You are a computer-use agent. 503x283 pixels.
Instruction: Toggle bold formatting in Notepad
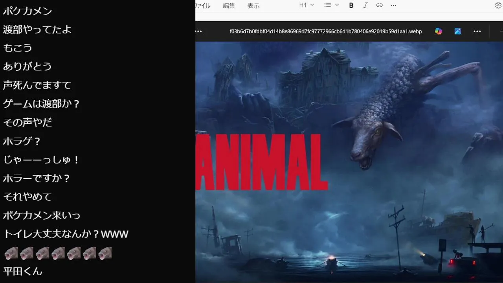[x=351, y=5]
